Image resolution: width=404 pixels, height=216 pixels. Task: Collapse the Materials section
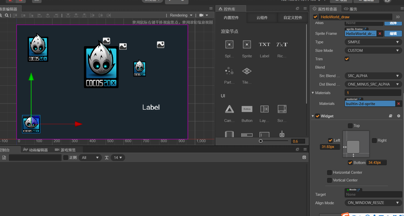click(313, 93)
